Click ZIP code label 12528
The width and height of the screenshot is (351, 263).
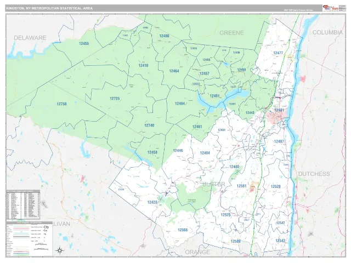pyautogui.click(x=275, y=186)
